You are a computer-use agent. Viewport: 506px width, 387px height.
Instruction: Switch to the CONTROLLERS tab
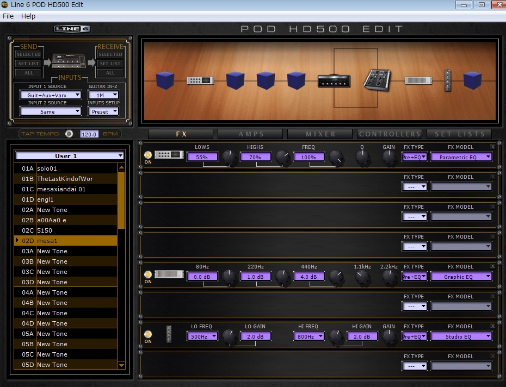click(x=390, y=134)
